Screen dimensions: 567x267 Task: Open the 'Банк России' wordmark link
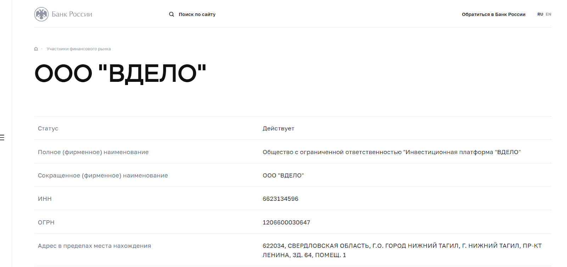coord(72,14)
